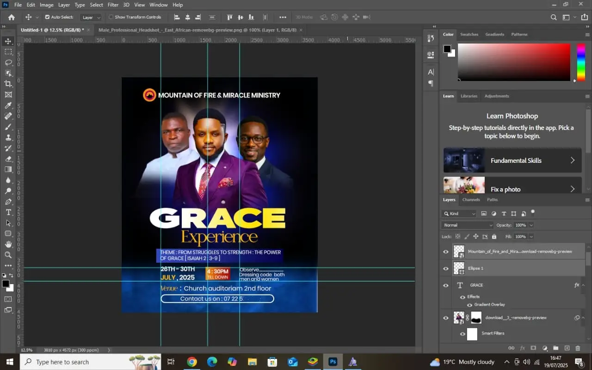
Task: Open the Opacity slider dropdown arrow
Action: click(531, 225)
